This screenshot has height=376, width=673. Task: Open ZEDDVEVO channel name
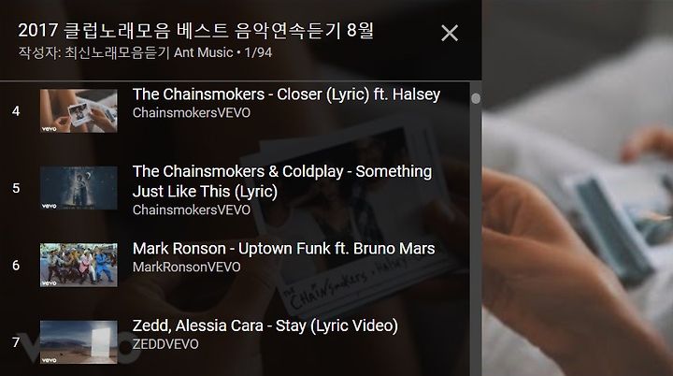[165, 344]
